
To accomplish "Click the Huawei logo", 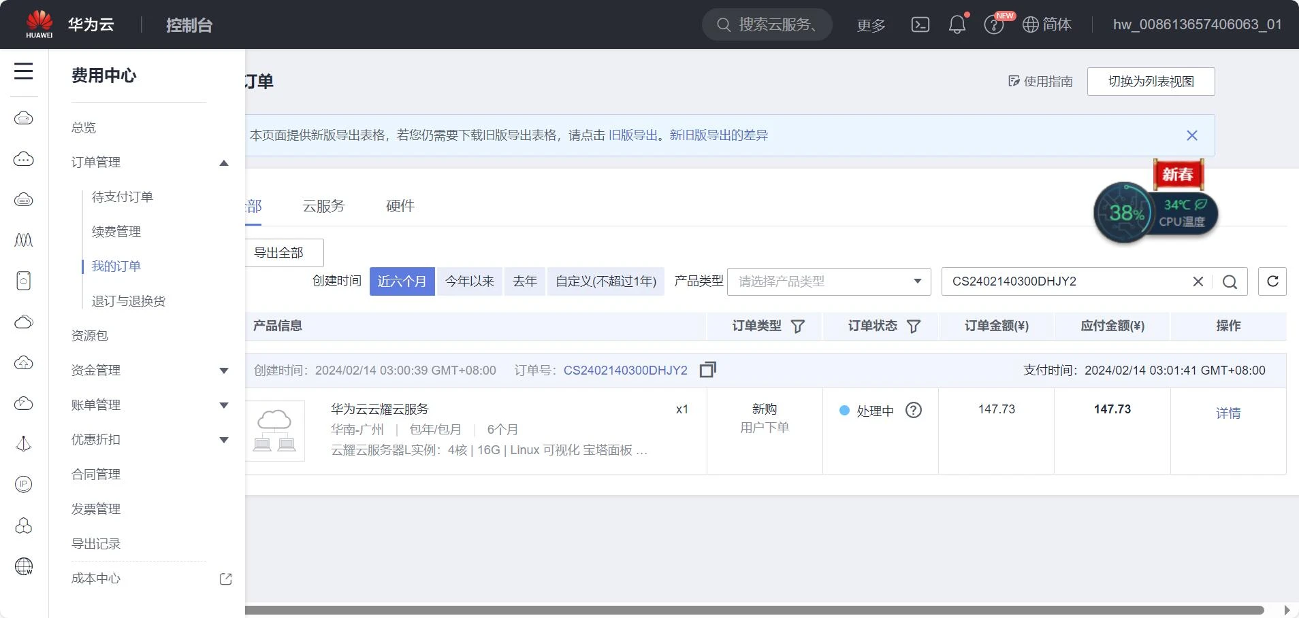I will pos(39,24).
